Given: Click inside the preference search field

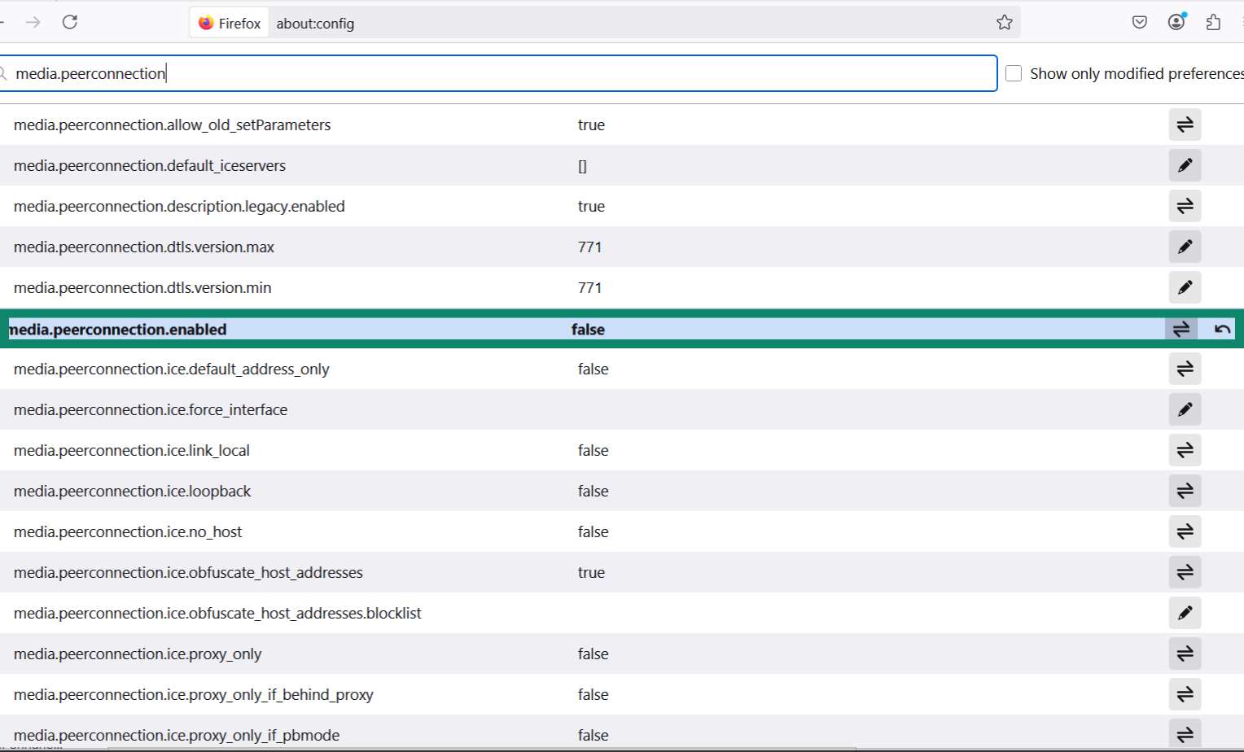Looking at the screenshot, I should click(488, 73).
